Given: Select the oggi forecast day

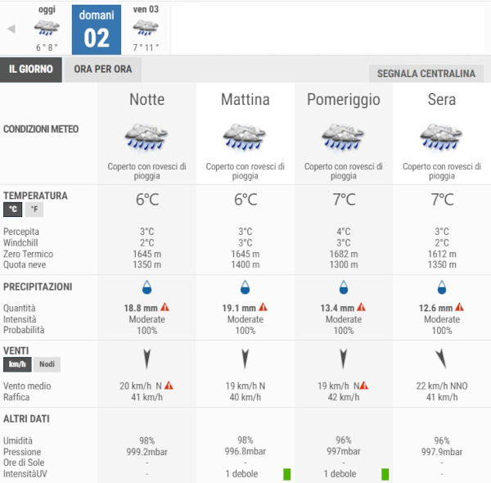Looking at the screenshot, I should [x=47, y=29].
